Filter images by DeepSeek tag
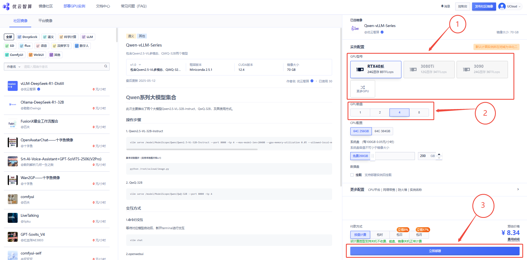The width and height of the screenshot is (527, 260). 28,37
